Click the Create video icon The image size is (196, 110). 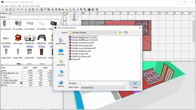click(92, 9)
